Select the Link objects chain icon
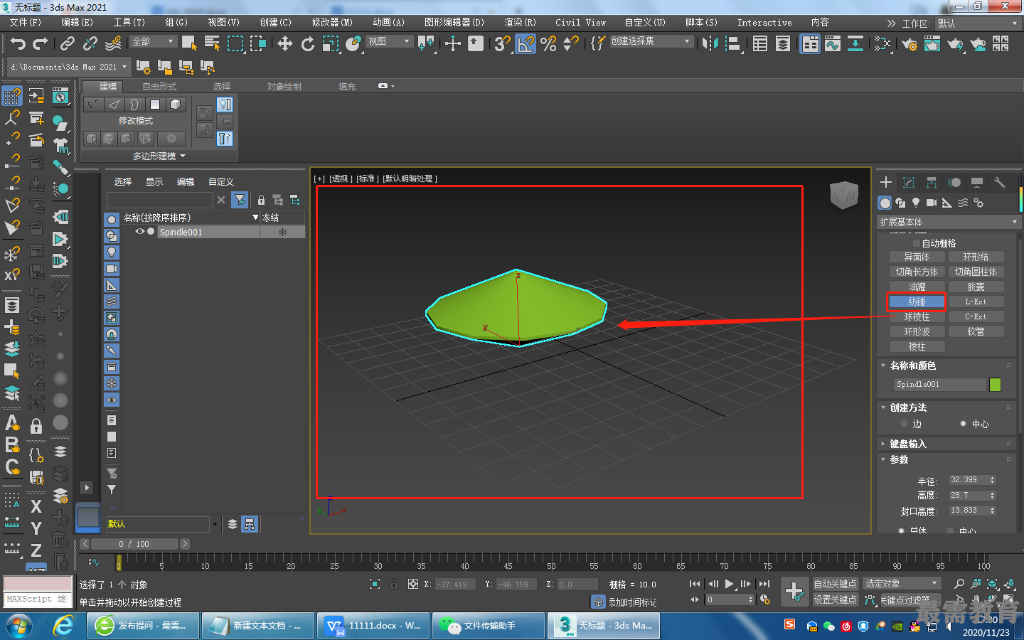Screen dimensions: 1024x640 coord(68,43)
